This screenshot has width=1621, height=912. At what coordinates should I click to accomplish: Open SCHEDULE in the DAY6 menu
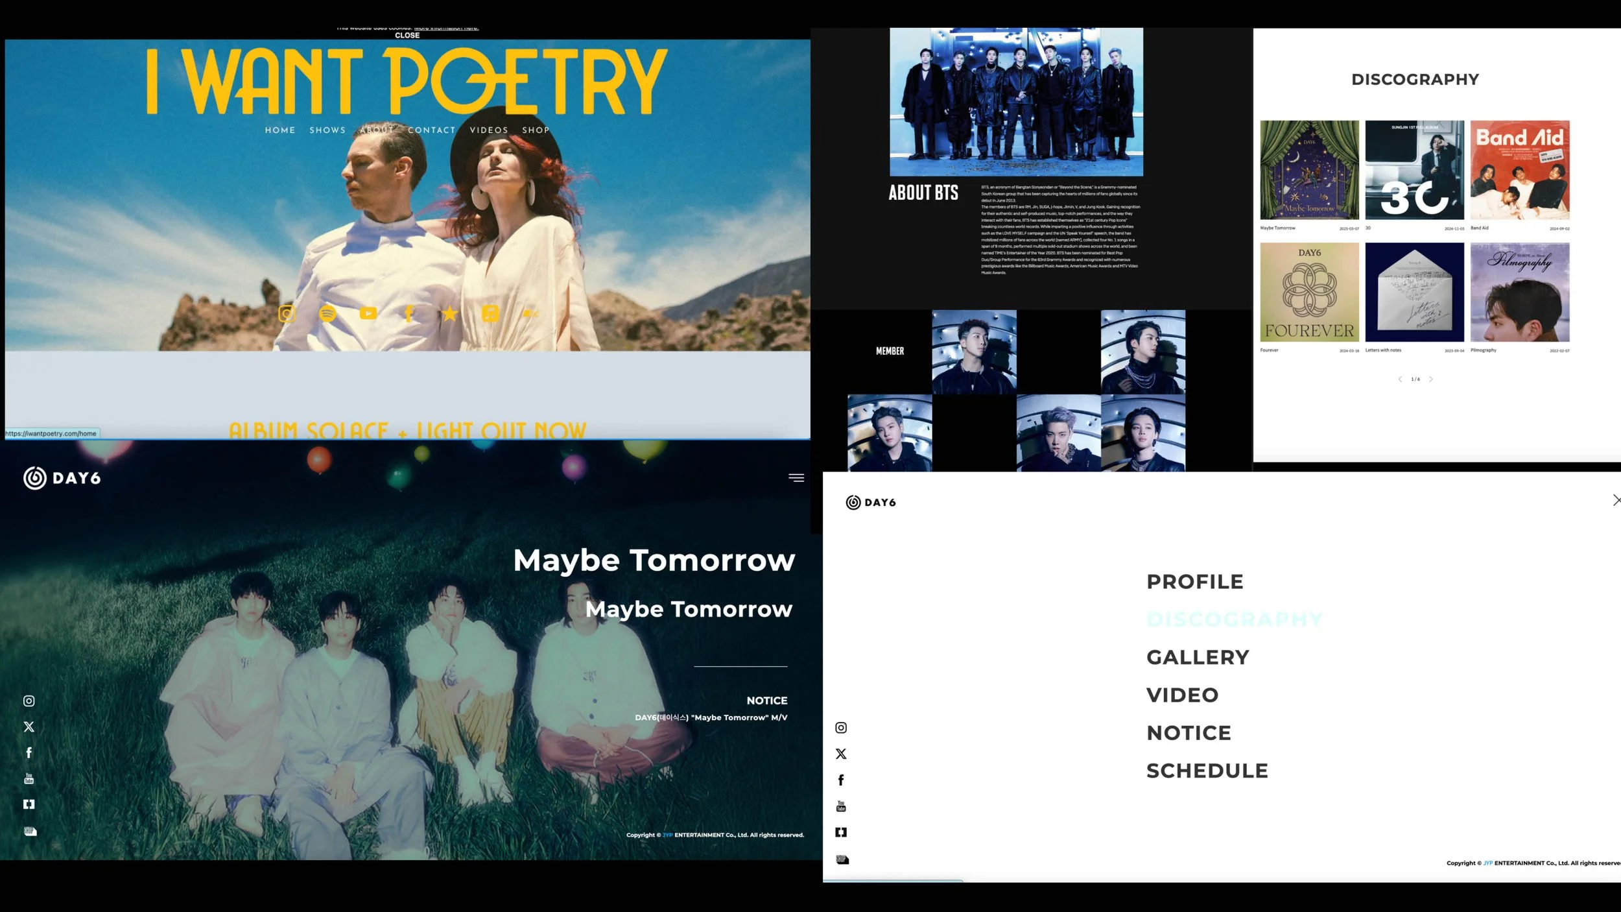(1207, 771)
